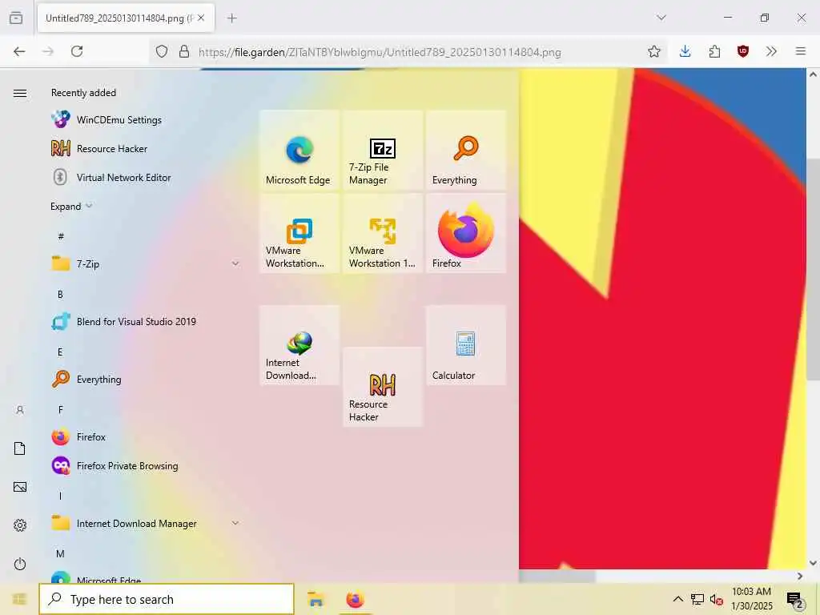Open the 7-Zip folder in app list
This screenshot has height=615, width=820.
(x=146, y=263)
